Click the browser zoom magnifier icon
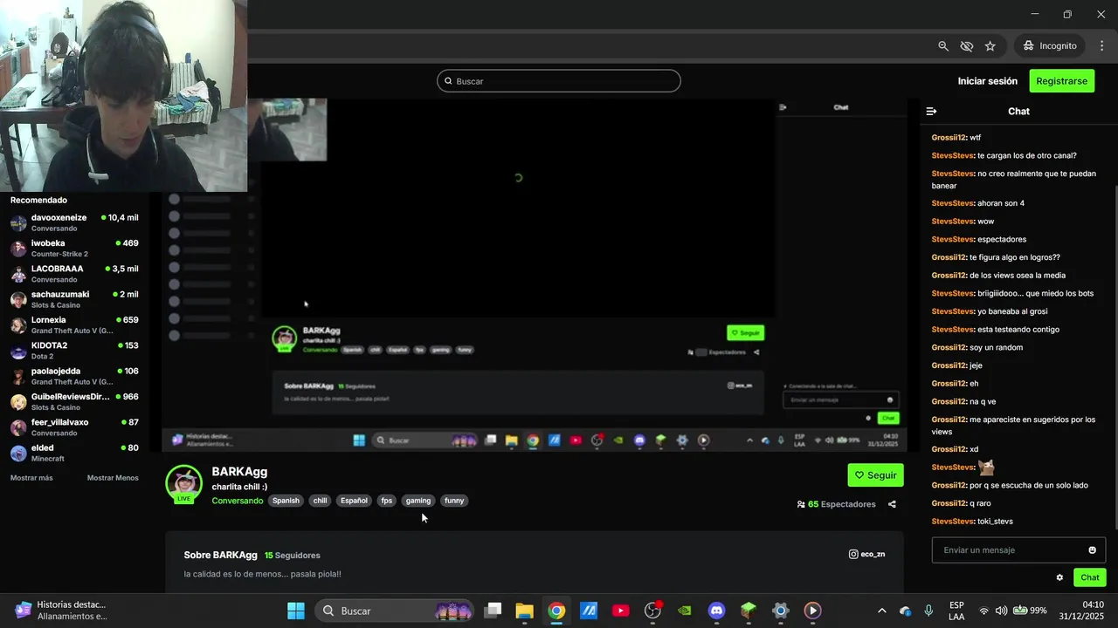 coord(943,45)
